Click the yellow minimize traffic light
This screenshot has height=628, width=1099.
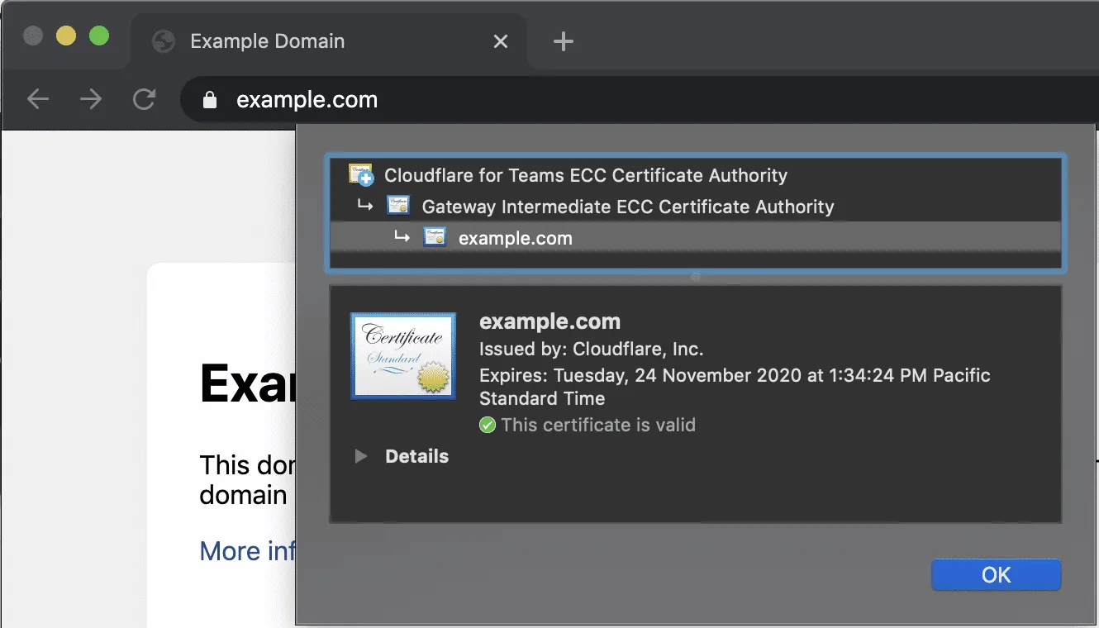66,36
